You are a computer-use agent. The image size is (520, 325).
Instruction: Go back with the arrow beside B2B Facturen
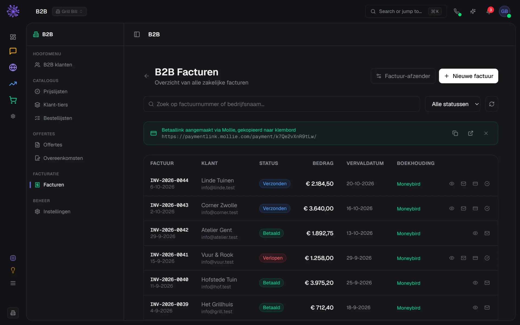pyautogui.click(x=147, y=76)
